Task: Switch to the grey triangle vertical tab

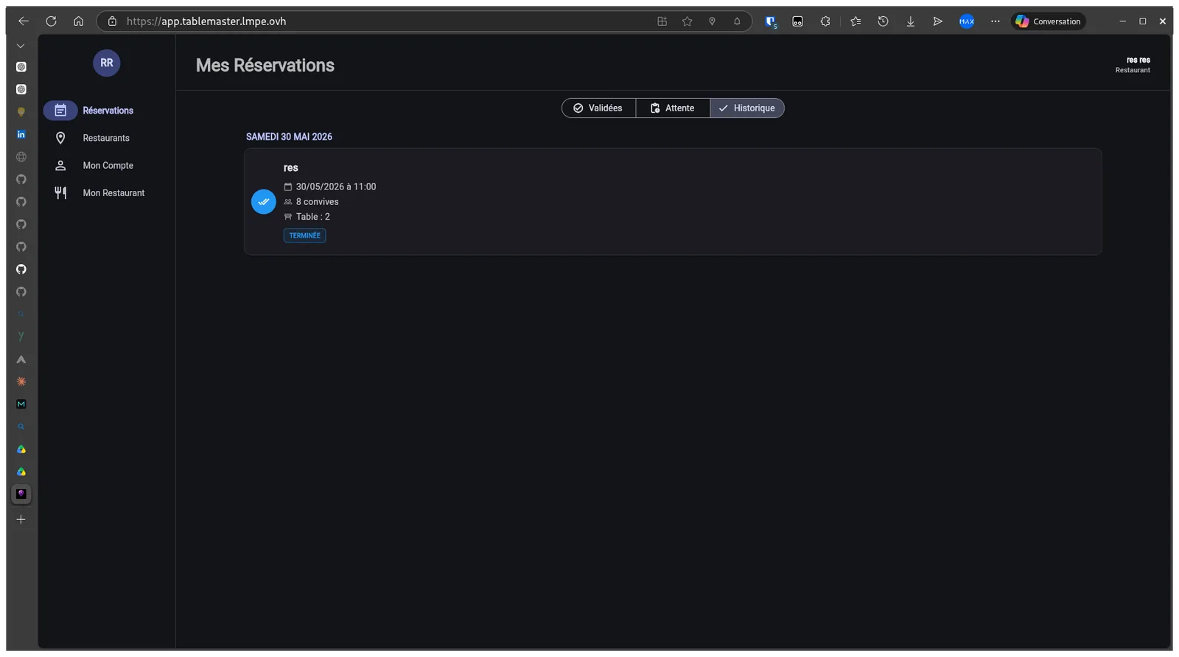Action: (21, 359)
